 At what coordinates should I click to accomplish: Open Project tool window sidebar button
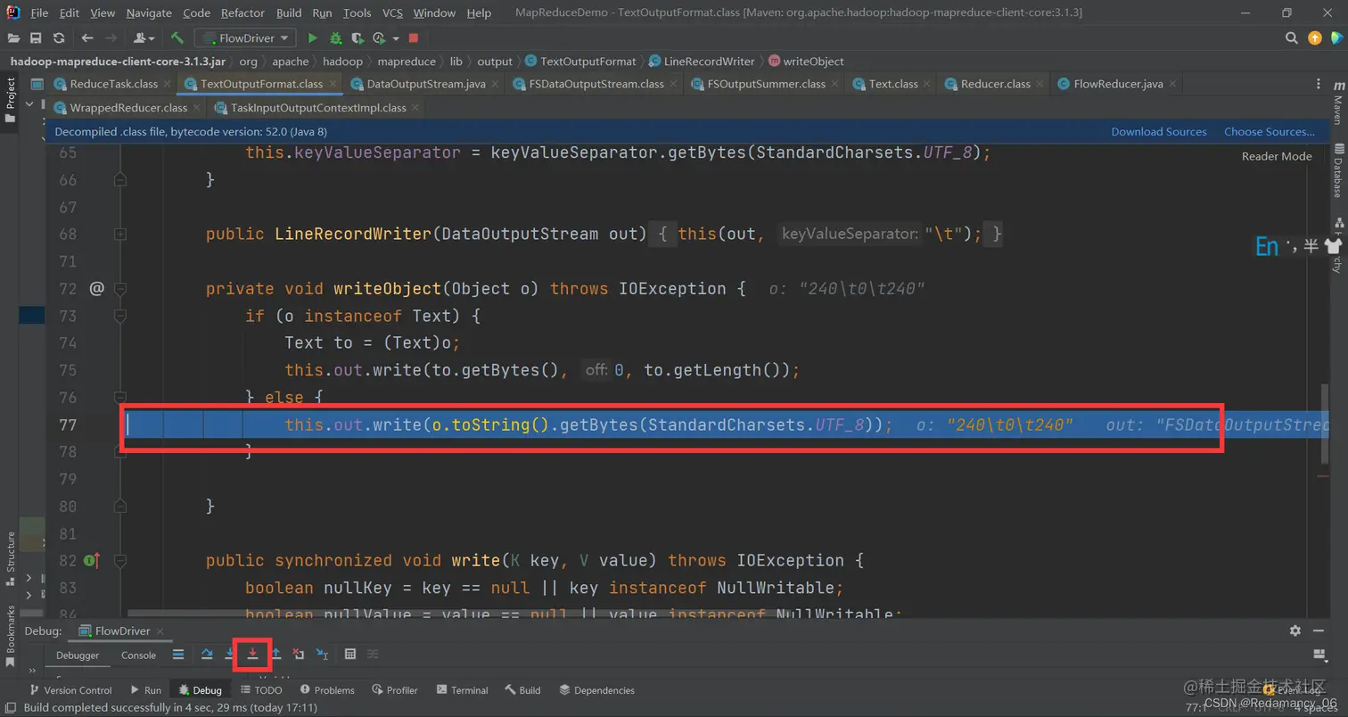coord(11,99)
